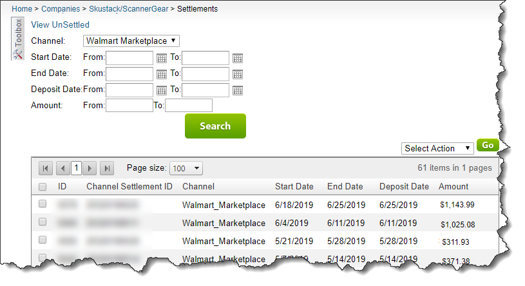
Task: Click the '61 items in 1 pages' text
Action: click(x=455, y=167)
